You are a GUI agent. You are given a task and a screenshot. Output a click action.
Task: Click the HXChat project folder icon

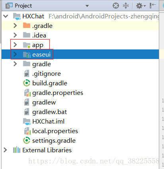point(17,16)
